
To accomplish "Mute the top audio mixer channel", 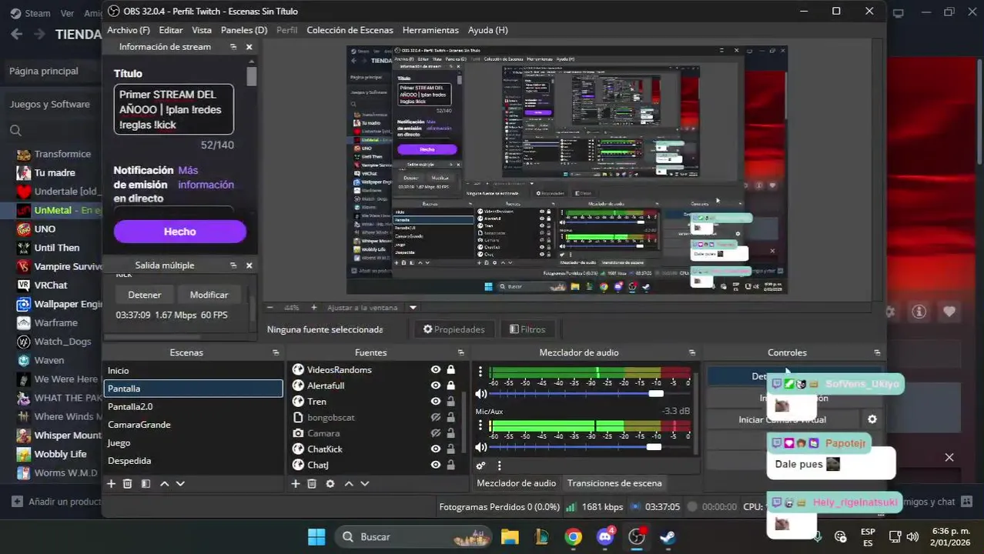I will tap(481, 393).
